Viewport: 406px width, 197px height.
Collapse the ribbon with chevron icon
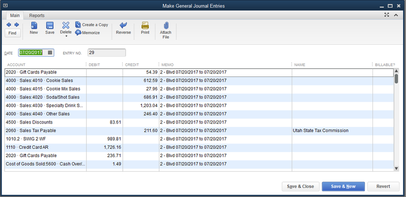coord(396,15)
